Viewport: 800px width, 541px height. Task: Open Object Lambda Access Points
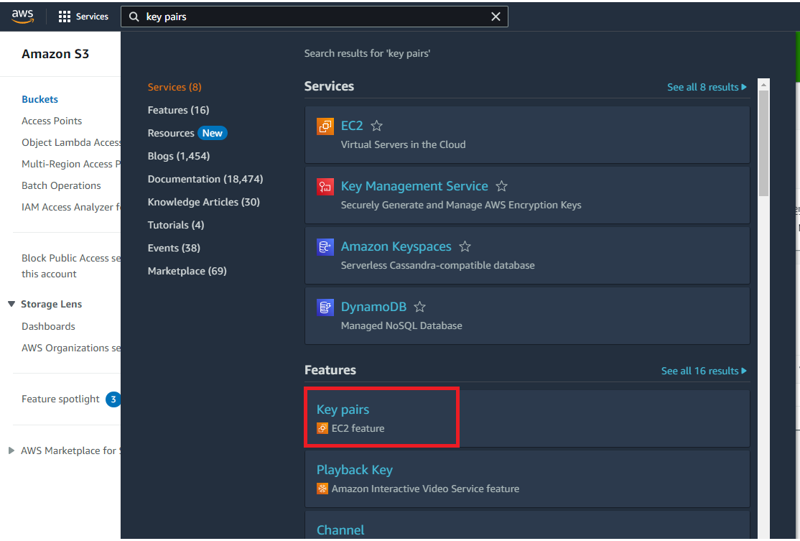coord(71,142)
